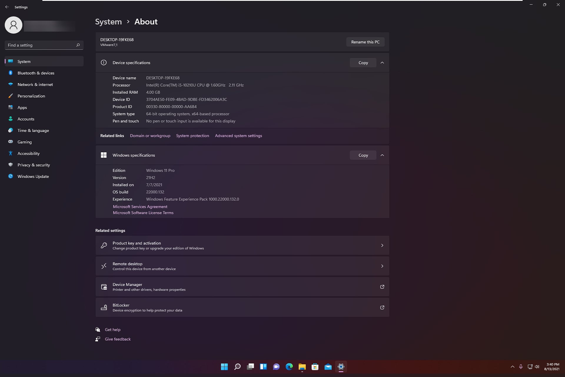Switch to the Privacy & security section
This screenshot has width=565, height=377.
pos(34,165)
